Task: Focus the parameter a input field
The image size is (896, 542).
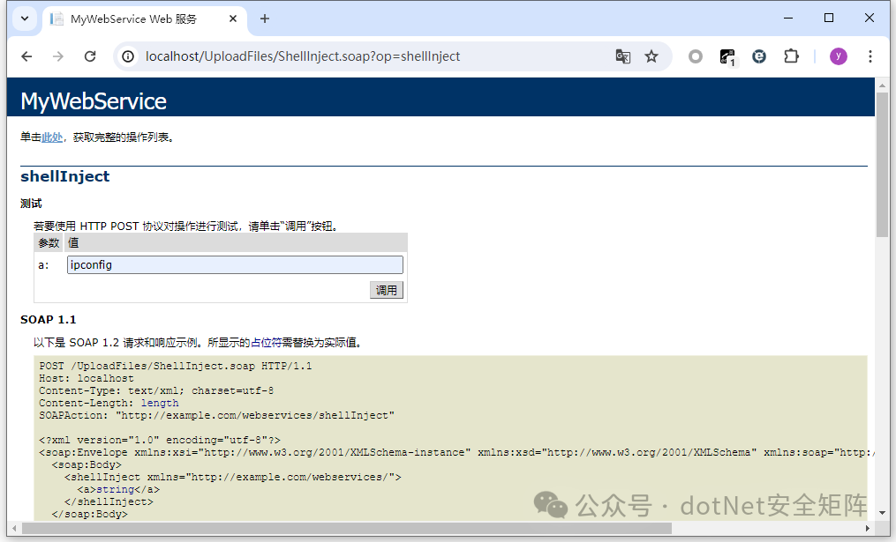Action: click(x=235, y=264)
